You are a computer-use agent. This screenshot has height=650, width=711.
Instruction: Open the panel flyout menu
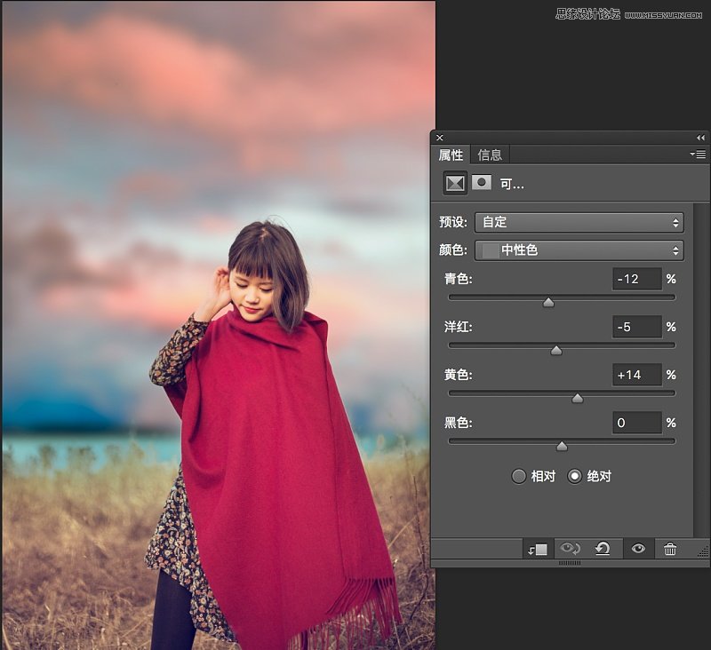point(698,155)
